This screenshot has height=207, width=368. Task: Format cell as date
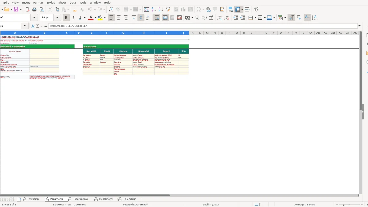pos(211,18)
